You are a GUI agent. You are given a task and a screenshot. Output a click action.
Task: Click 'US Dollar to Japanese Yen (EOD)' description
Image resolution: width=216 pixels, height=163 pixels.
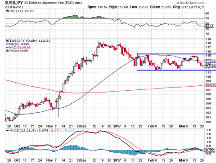[49, 3]
